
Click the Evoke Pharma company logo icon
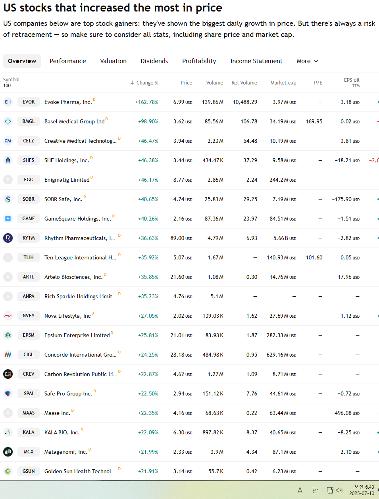pyautogui.click(x=8, y=102)
